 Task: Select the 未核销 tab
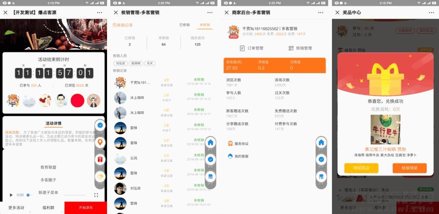[204, 25]
